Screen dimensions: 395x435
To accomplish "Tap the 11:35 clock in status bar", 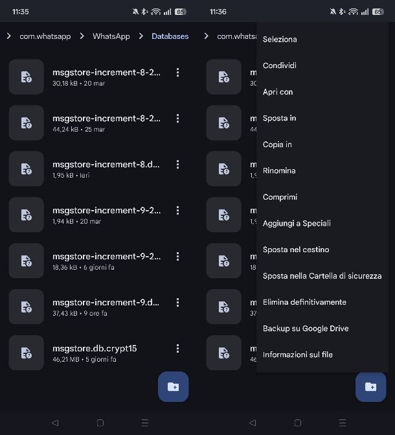I will [21, 12].
